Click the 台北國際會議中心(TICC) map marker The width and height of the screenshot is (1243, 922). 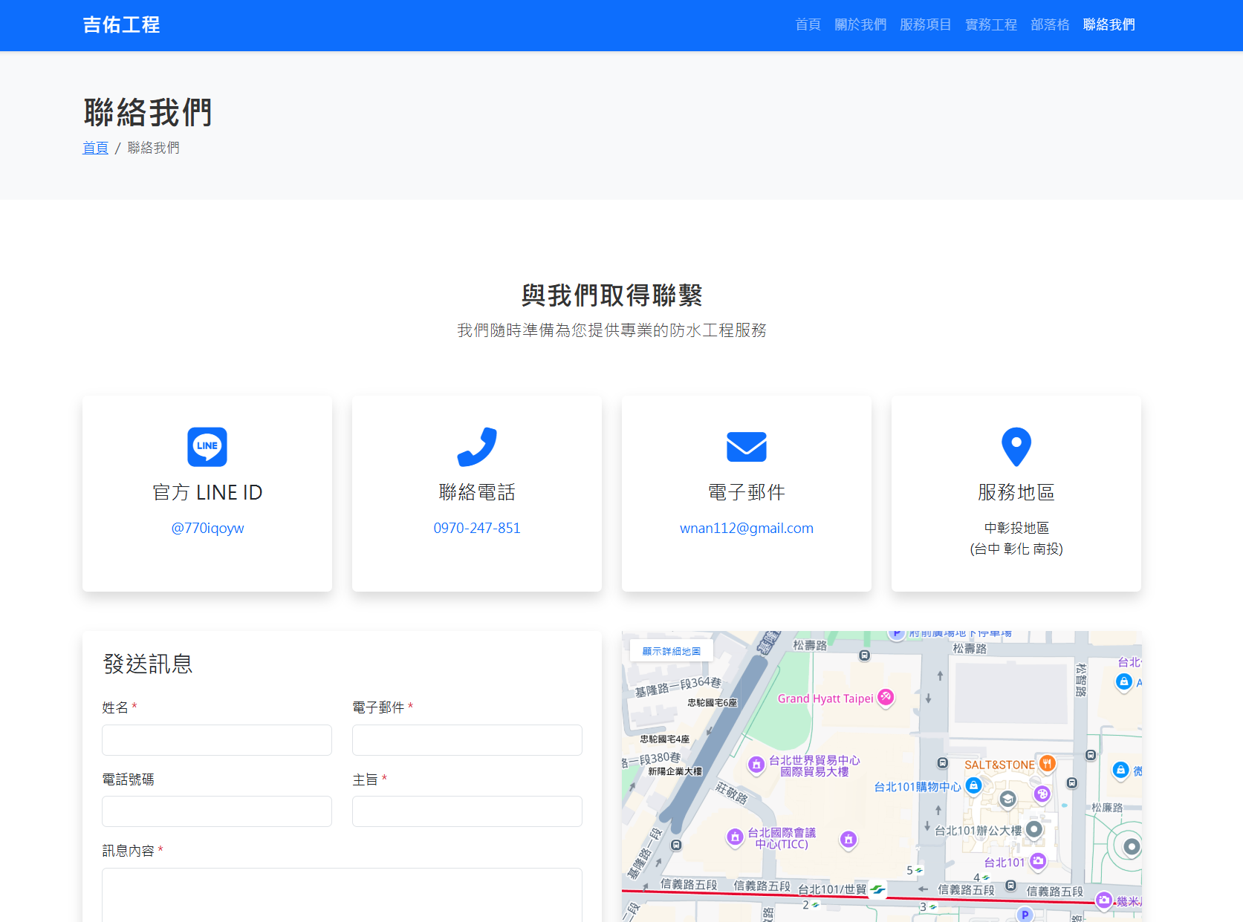coord(734,837)
